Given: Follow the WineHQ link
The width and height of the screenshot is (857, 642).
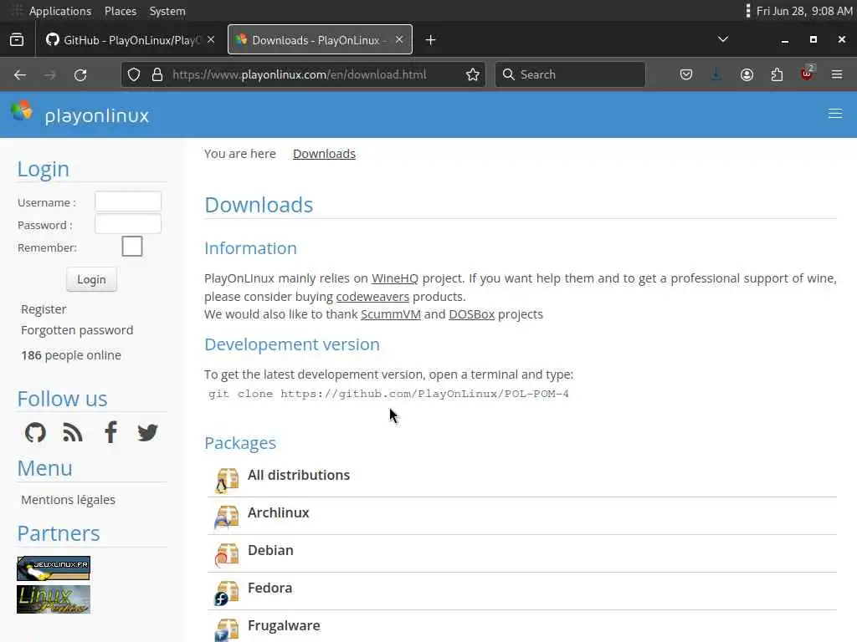Looking at the screenshot, I should 395,278.
